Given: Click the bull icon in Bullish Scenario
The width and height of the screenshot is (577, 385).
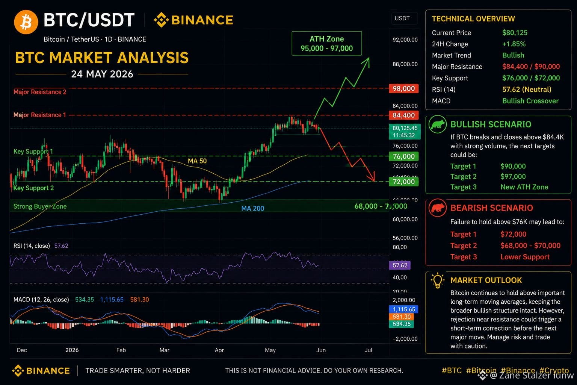Looking at the screenshot, I should coord(438,124).
